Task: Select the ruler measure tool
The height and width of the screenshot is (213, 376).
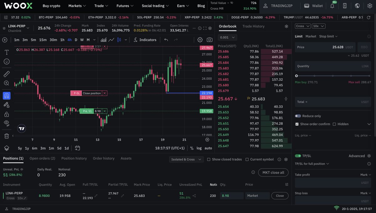Action: click(x=7, y=74)
